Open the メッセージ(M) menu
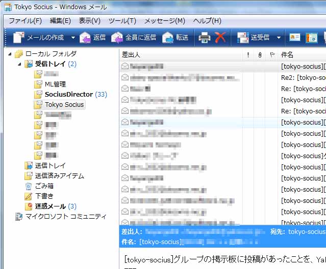The image size is (326, 269). 165,21
